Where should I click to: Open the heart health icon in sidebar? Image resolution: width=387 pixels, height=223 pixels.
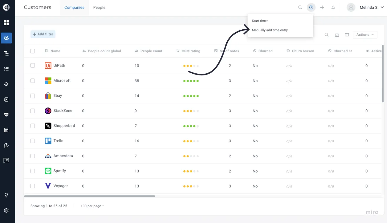click(x=6, y=115)
